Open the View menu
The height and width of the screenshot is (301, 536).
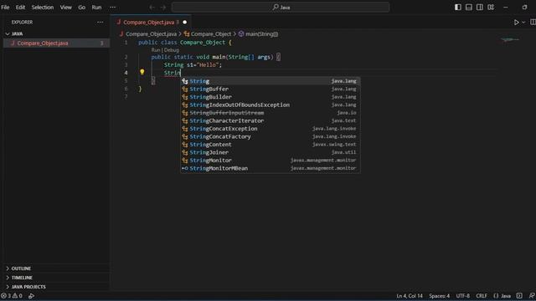[x=65, y=8]
